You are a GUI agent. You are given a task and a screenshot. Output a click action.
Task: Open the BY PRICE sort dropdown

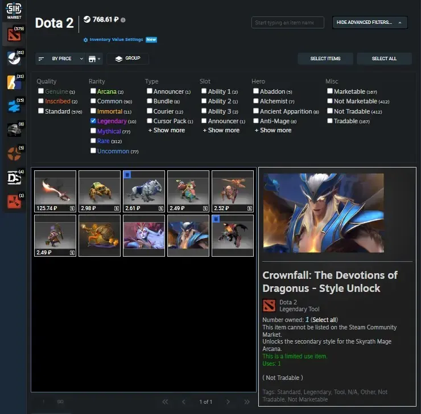pos(61,58)
